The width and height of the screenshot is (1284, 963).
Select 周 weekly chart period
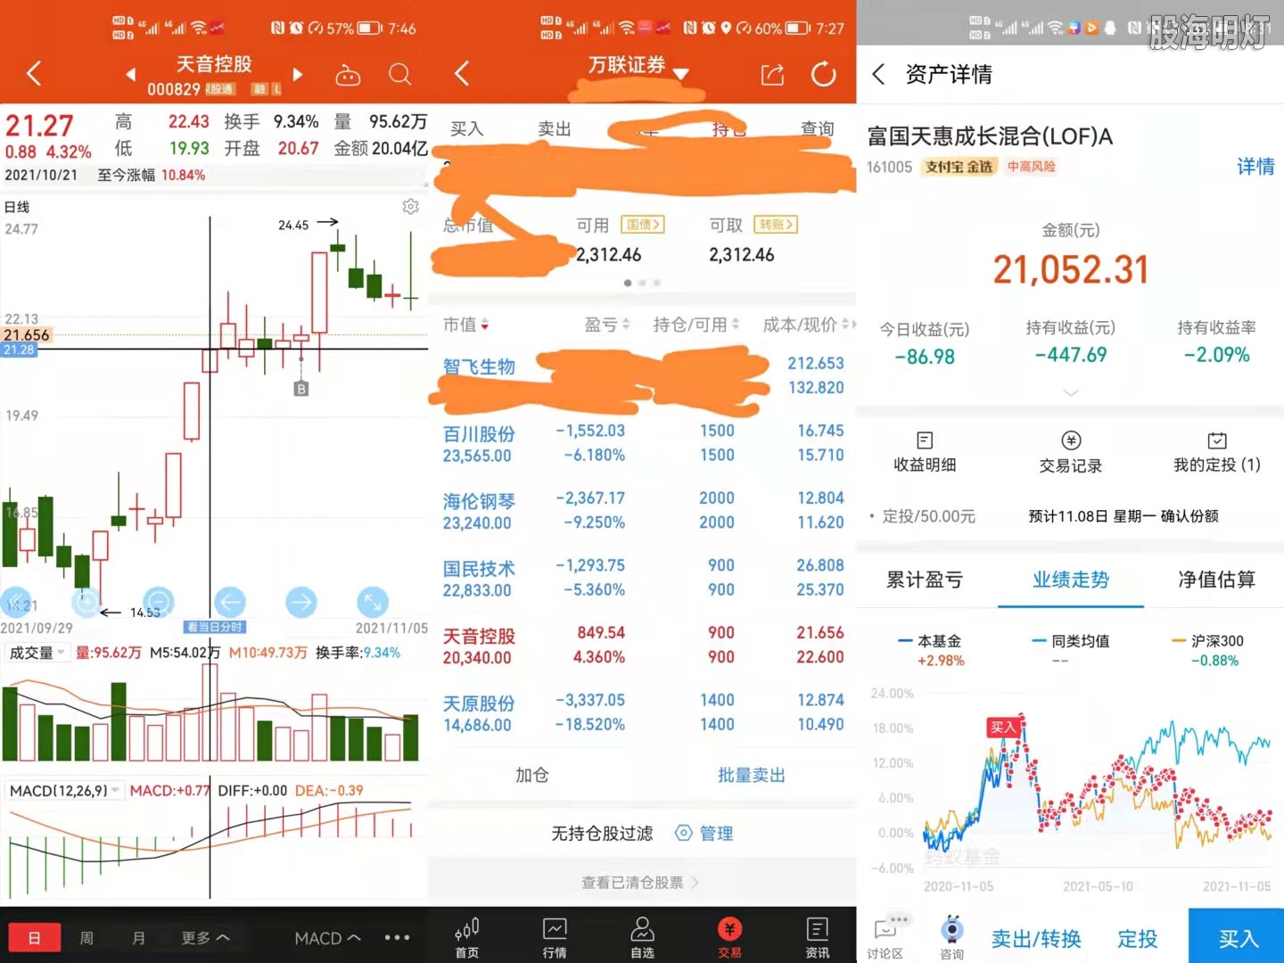[86, 938]
